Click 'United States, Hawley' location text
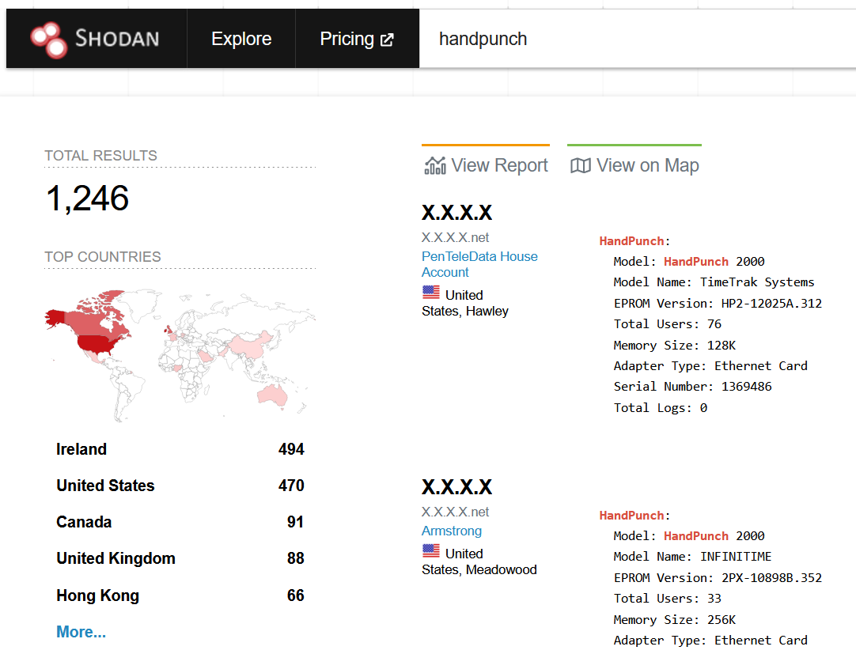 pos(465,303)
